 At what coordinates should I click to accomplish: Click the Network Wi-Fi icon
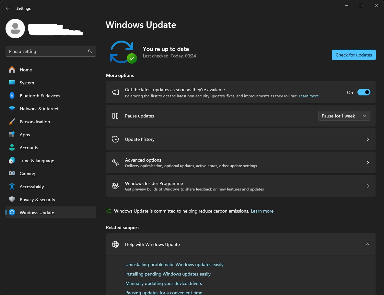(12, 109)
